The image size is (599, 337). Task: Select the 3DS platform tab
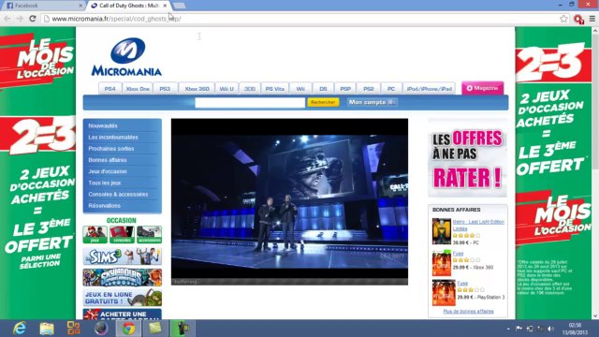tap(250, 89)
